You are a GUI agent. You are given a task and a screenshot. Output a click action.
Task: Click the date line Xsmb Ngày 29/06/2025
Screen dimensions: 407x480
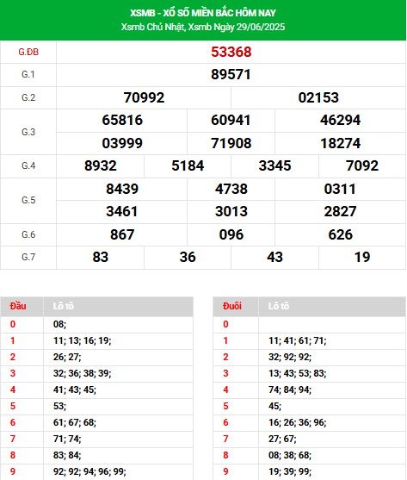click(x=237, y=27)
